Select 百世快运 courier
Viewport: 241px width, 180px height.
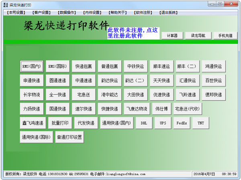(x=214, y=81)
